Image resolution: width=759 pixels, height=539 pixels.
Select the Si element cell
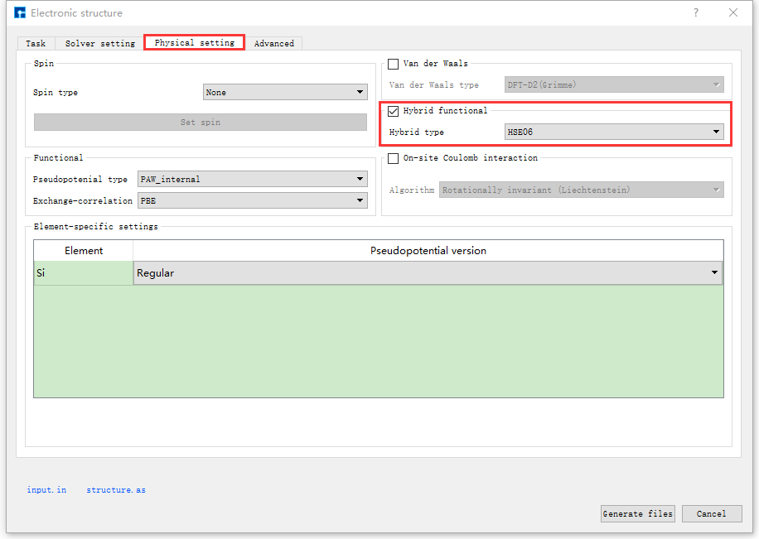pyautogui.click(x=83, y=273)
